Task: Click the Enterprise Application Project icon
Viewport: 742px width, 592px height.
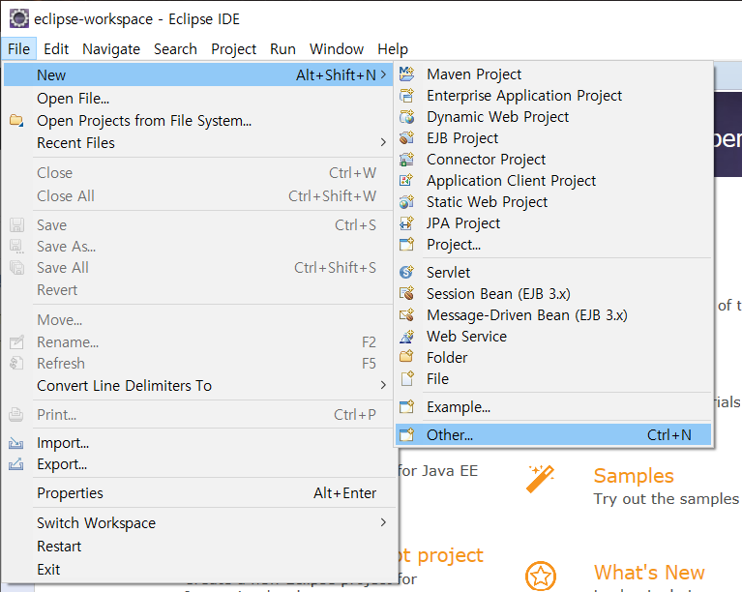Action: [x=406, y=96]
